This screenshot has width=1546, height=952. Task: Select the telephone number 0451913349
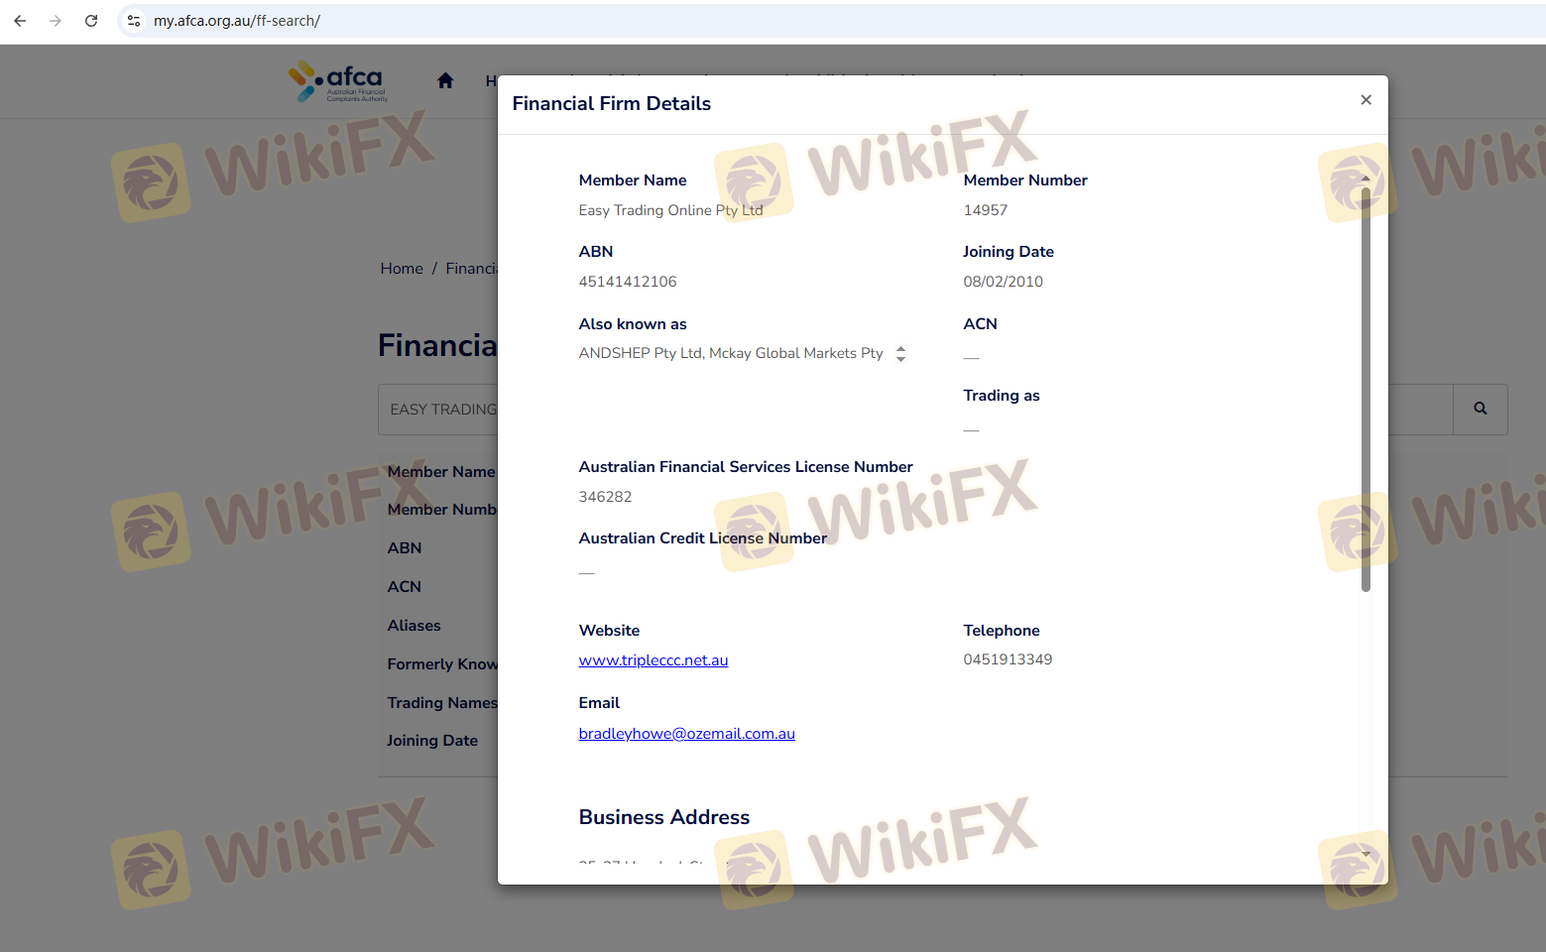coord(1009,659)
